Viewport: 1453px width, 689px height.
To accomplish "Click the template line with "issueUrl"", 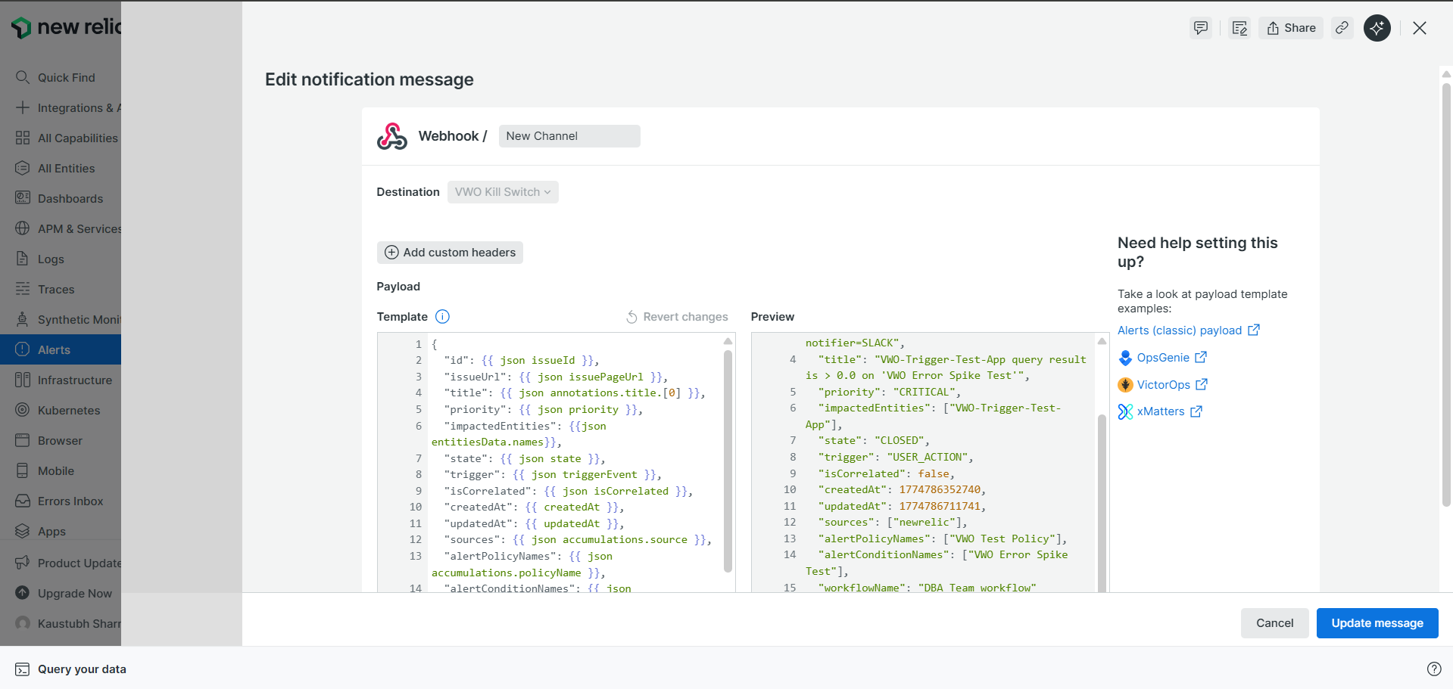I will [557, 377].
